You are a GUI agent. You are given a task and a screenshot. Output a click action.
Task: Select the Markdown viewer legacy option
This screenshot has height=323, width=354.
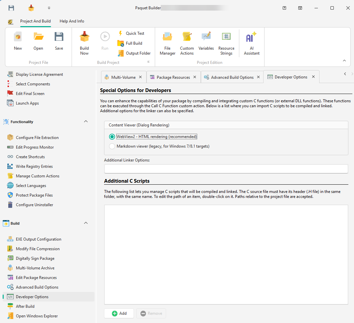[112, 146]
